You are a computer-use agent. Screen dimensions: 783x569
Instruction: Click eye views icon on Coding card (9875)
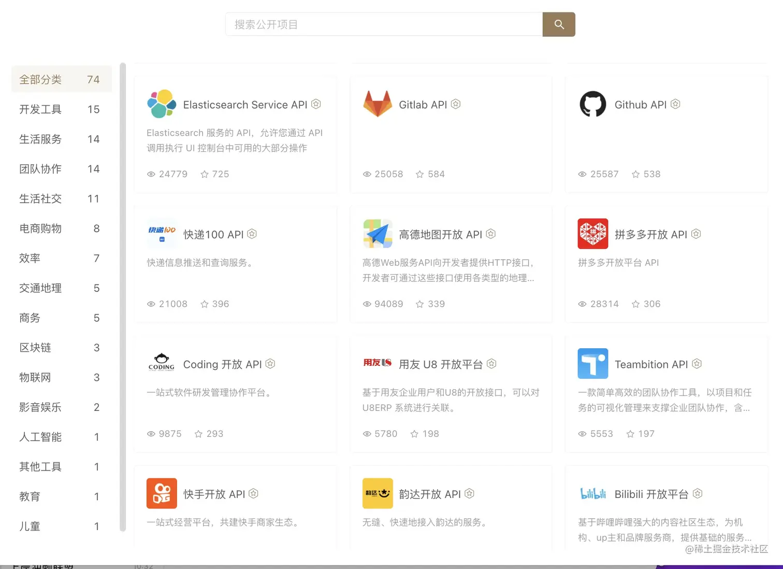click(x=151, y=434)
